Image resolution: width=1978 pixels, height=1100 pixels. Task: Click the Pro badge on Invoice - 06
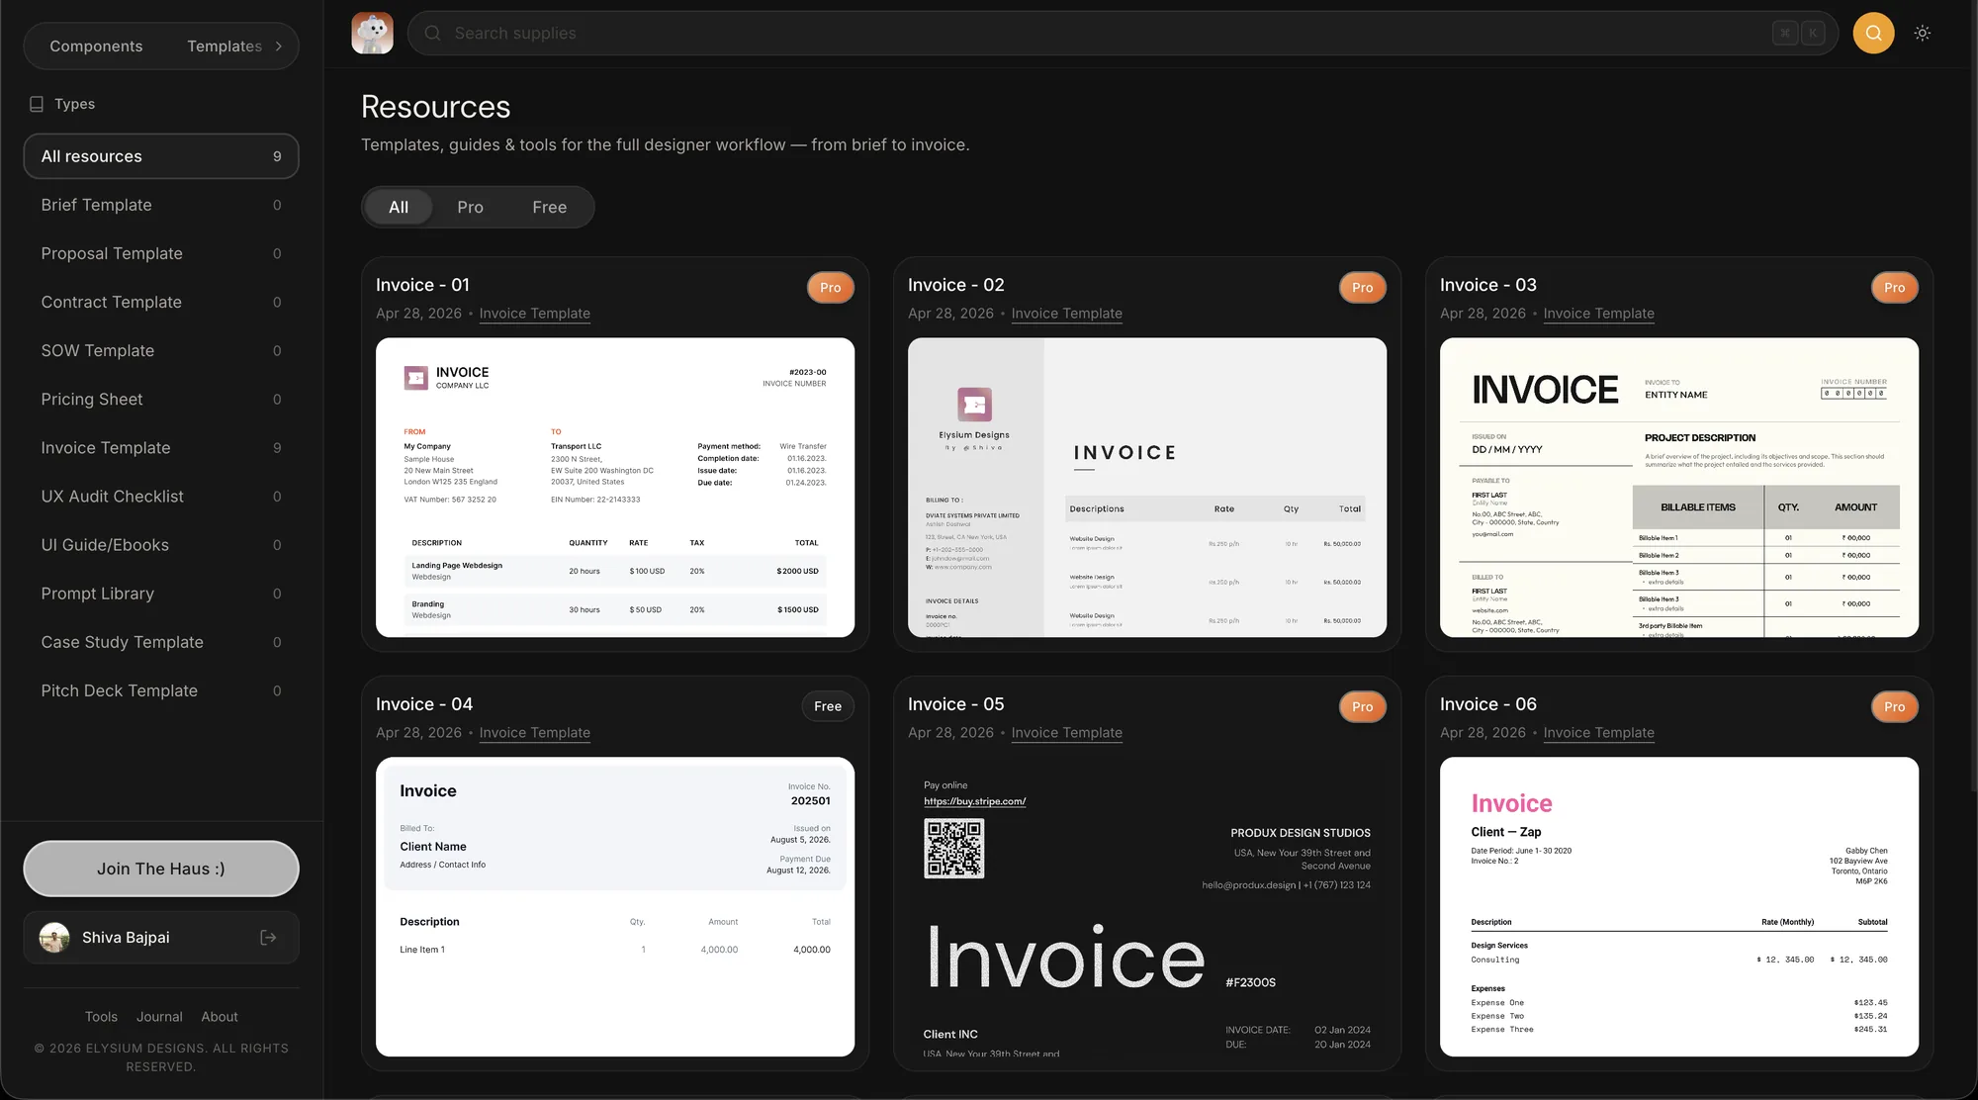pyautogui.click(x=1894, y=706)
